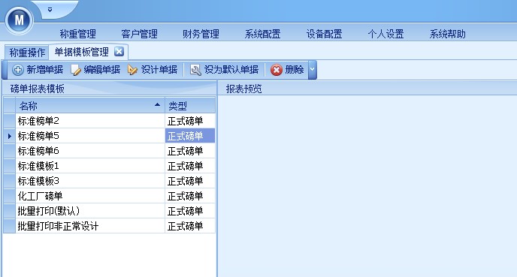Open the 系统帮助 menu
The image size is (517, 277).
447,34
